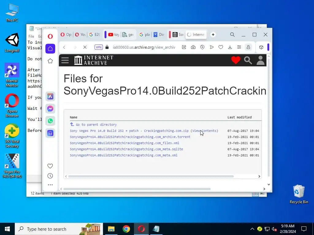Click 'Go to parent directory' link
314x235 pixels.
(x=96, y=125)
